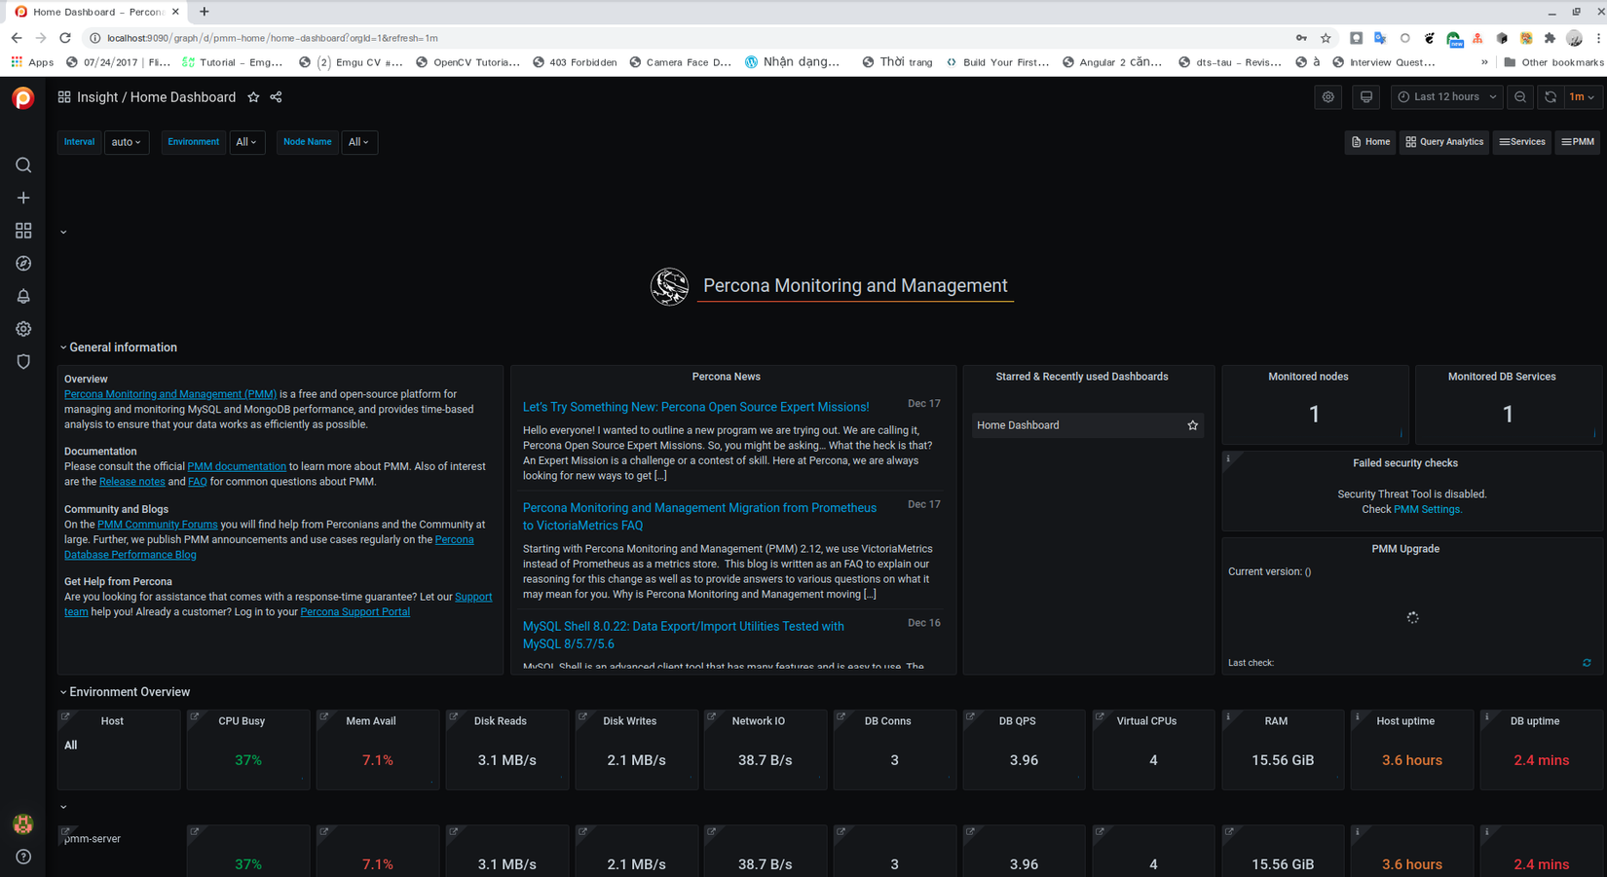1607x877 pixels.
Task: Click the link icon on DB Conns panel
Action: [841, 716]
